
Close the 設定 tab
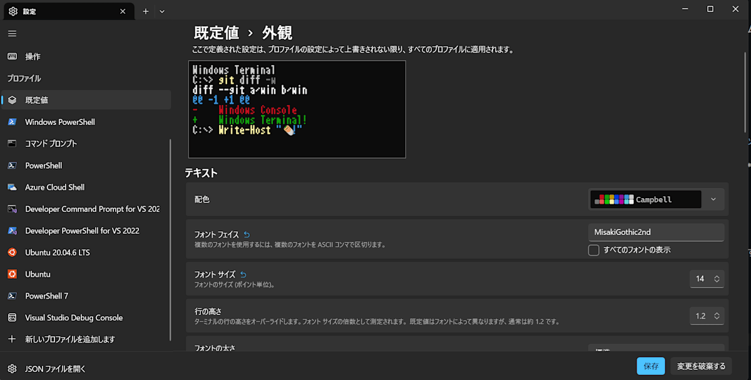(123, 11)
